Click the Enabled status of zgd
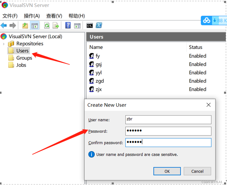The image size is (227, 186). tap(198, 81)
